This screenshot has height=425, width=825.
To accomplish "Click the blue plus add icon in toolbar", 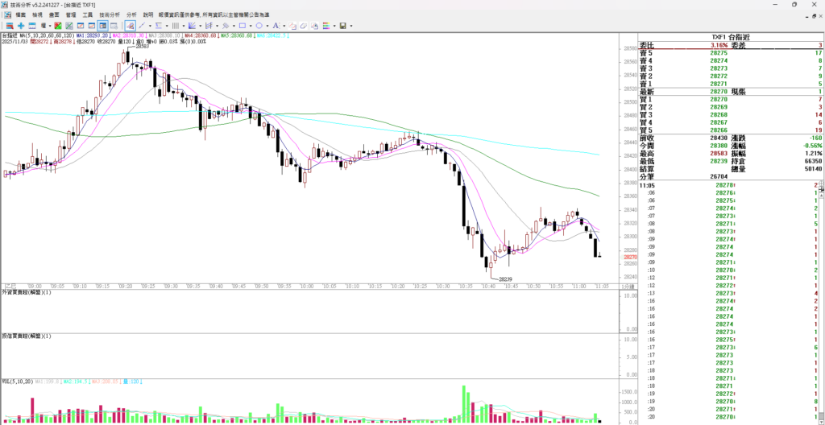I will pyautogui.click(x=21, y=26).
